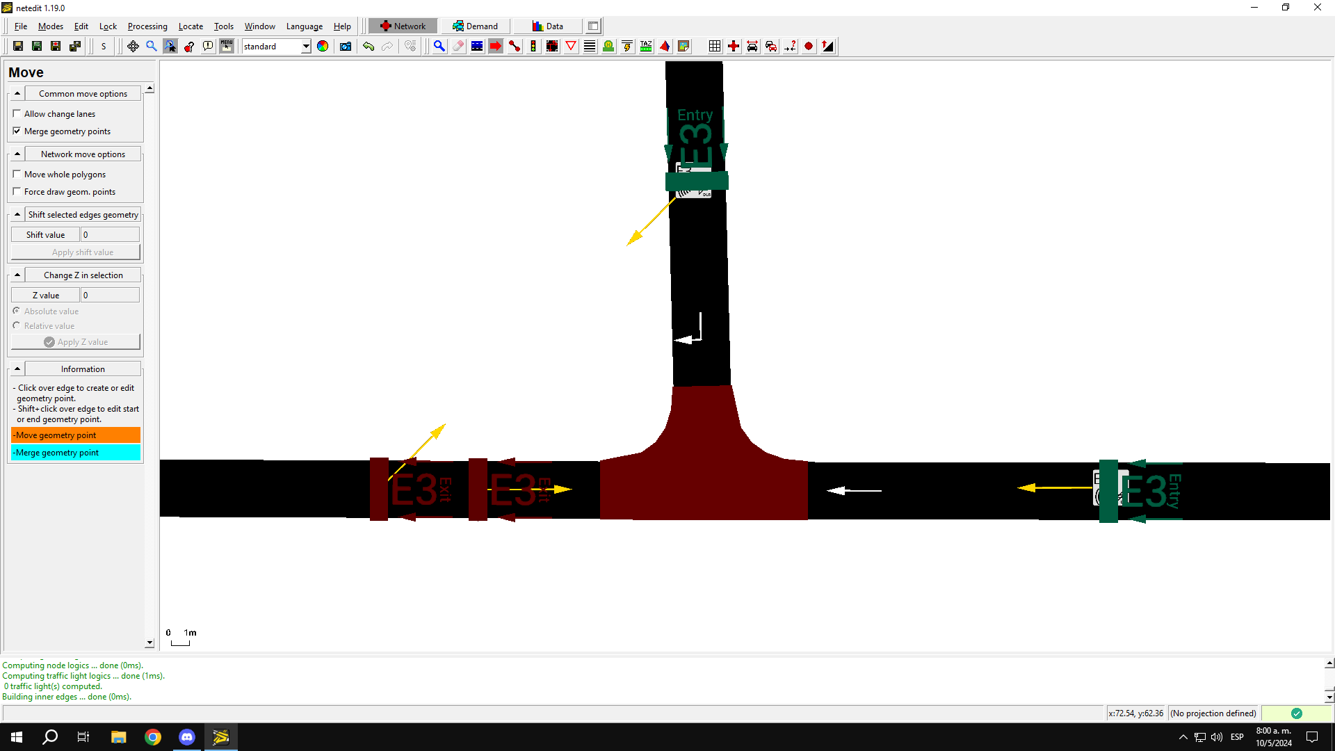1335x751 pixels.
Task: Collapse the Change Z in selection section
Action: click(17, 275)
